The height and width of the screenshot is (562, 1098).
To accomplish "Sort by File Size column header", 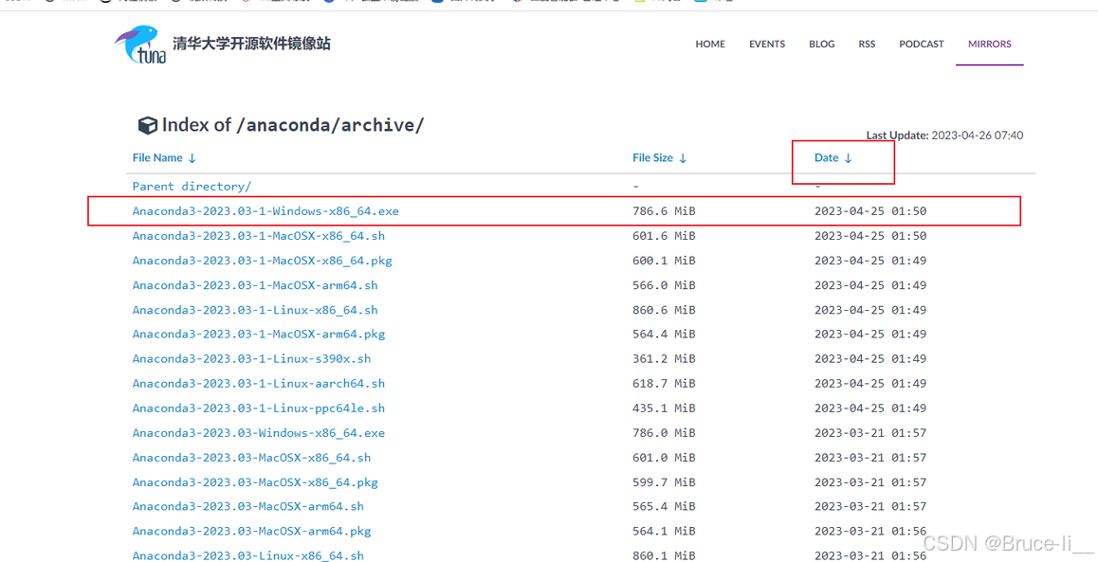I will pos(660,158).
